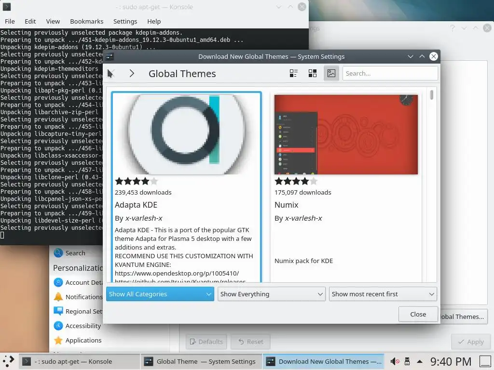Expand hidden system tray icons arrow
The height and width of the screenshot is (370, 494).
pos(420,361)
